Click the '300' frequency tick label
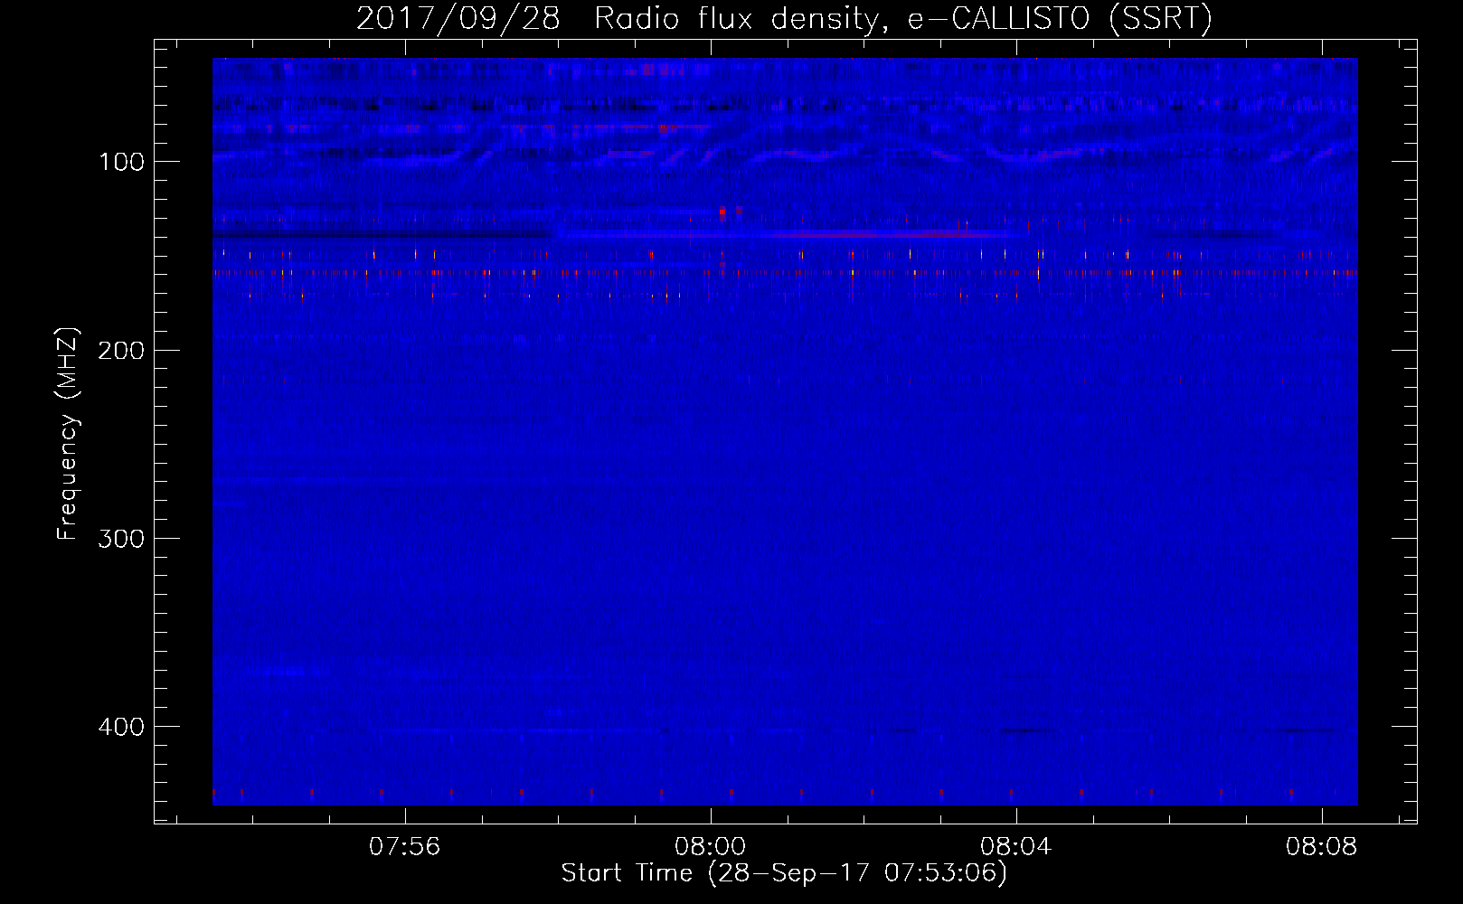Viewport: 1463px width, 904px height. click(x=121, y=539)
